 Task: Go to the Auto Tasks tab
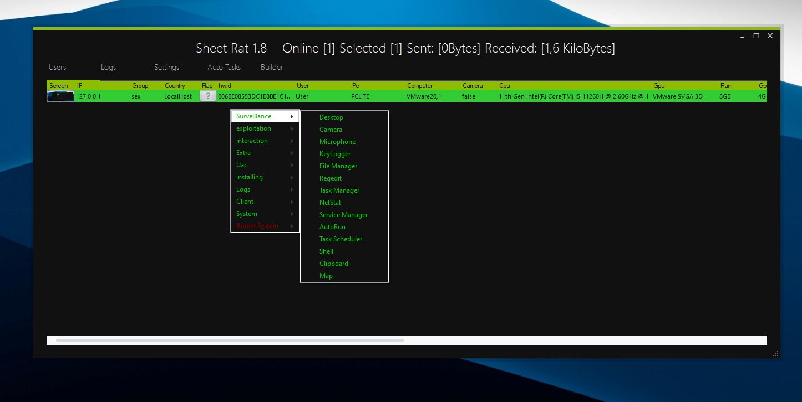pyautogui.click(x=224, y=67)
